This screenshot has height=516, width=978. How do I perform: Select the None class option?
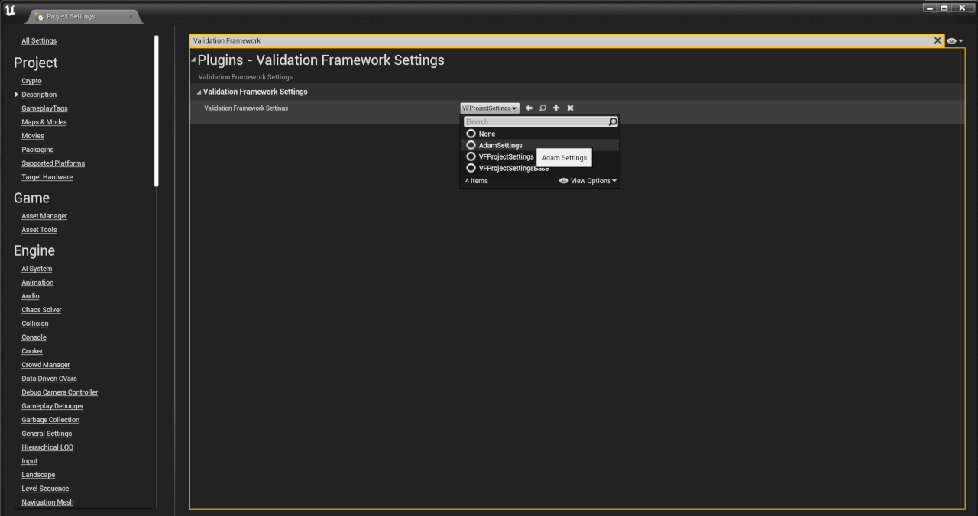pos(487,134)
